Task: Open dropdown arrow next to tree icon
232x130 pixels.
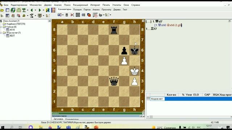Action: 28,10
